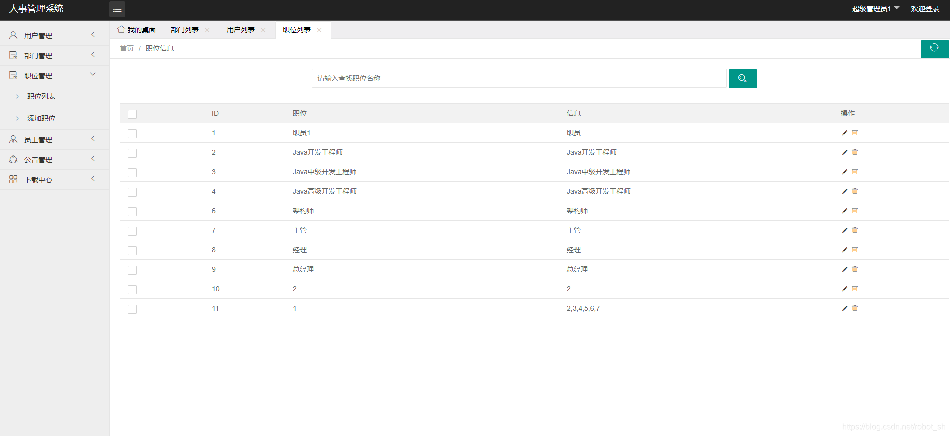950x436 pixels.
Task: Delete the 职员1 row with trash icon
Action: 855,133
